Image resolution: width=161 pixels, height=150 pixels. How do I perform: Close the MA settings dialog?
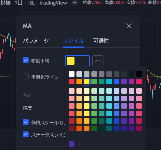129,26
